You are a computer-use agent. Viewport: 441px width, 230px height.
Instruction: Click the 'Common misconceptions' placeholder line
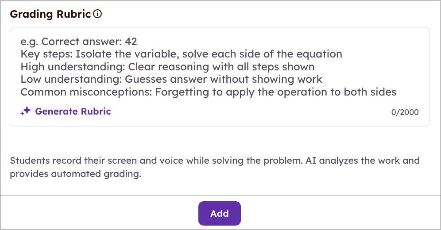pos(209,92)
